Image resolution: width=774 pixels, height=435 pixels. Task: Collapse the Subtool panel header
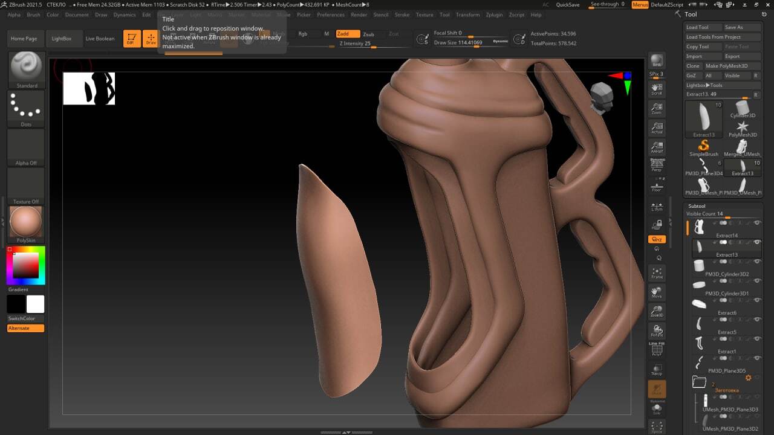point(697,206)
